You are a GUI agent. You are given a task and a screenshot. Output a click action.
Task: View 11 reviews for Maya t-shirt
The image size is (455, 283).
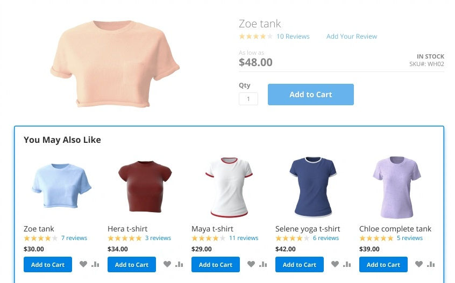coord(244,238)
